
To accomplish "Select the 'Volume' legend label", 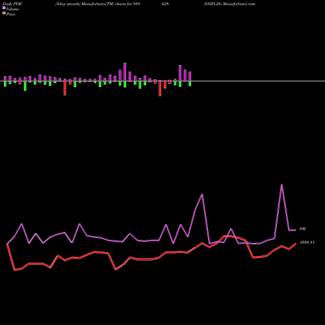I will click(12, 9).
